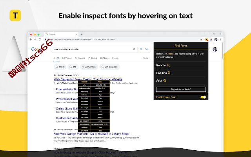This screenshot has width=251, height=157.
Task: Open 'Online Store Buil...' sublink
Action: 67,108
